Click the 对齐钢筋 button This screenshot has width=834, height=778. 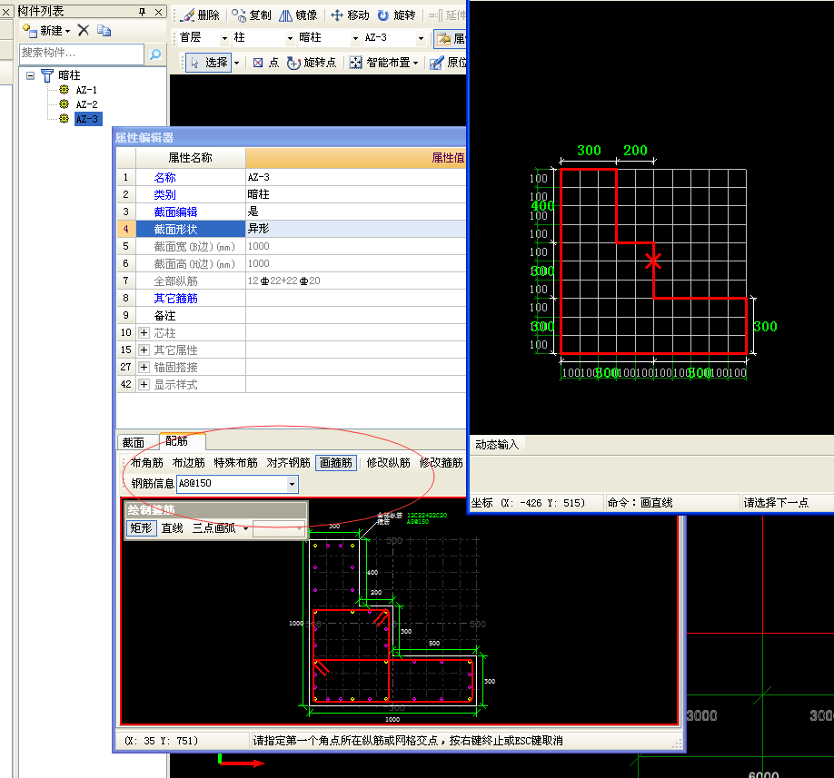(x=288, y=463)
